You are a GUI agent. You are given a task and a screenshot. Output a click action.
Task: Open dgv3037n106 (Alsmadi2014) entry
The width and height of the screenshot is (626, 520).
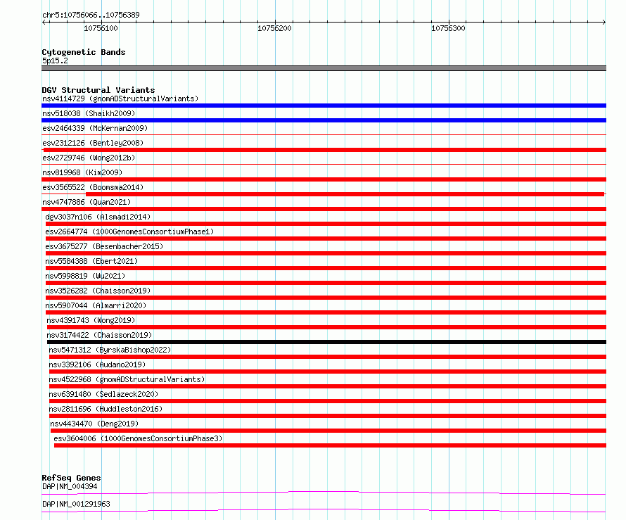[98, 217]
